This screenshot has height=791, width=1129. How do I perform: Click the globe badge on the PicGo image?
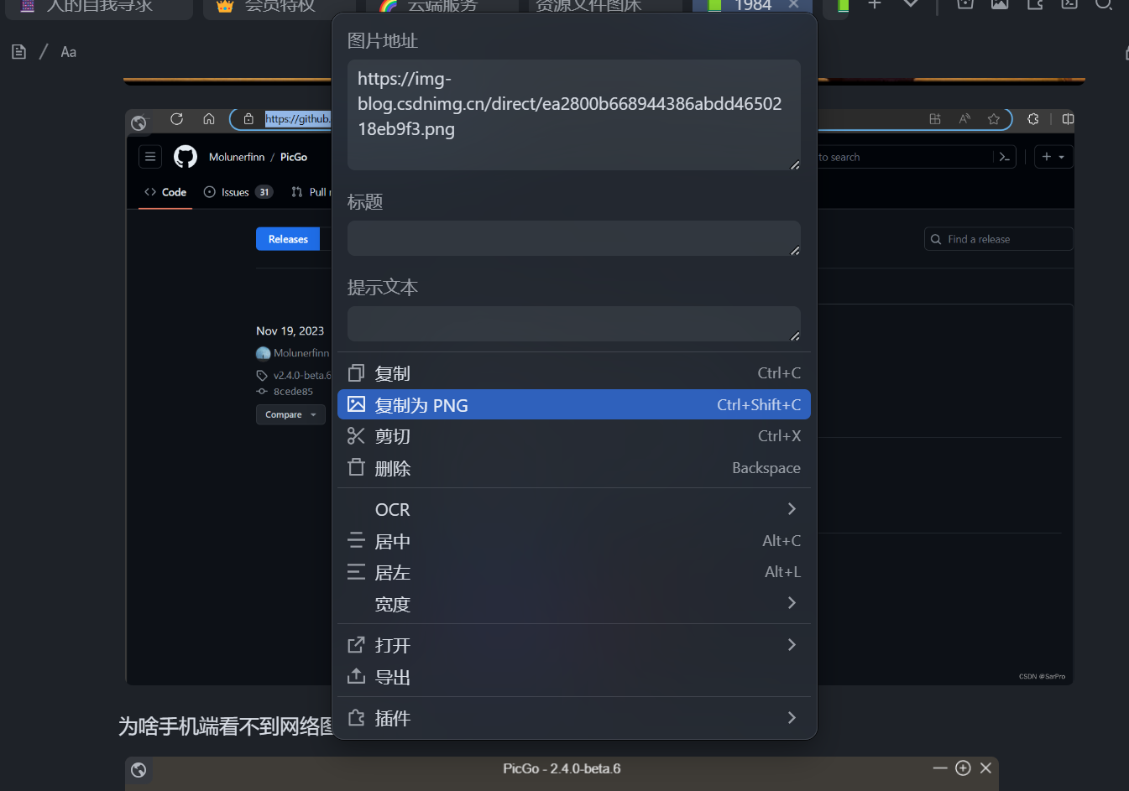coord(139,770)
